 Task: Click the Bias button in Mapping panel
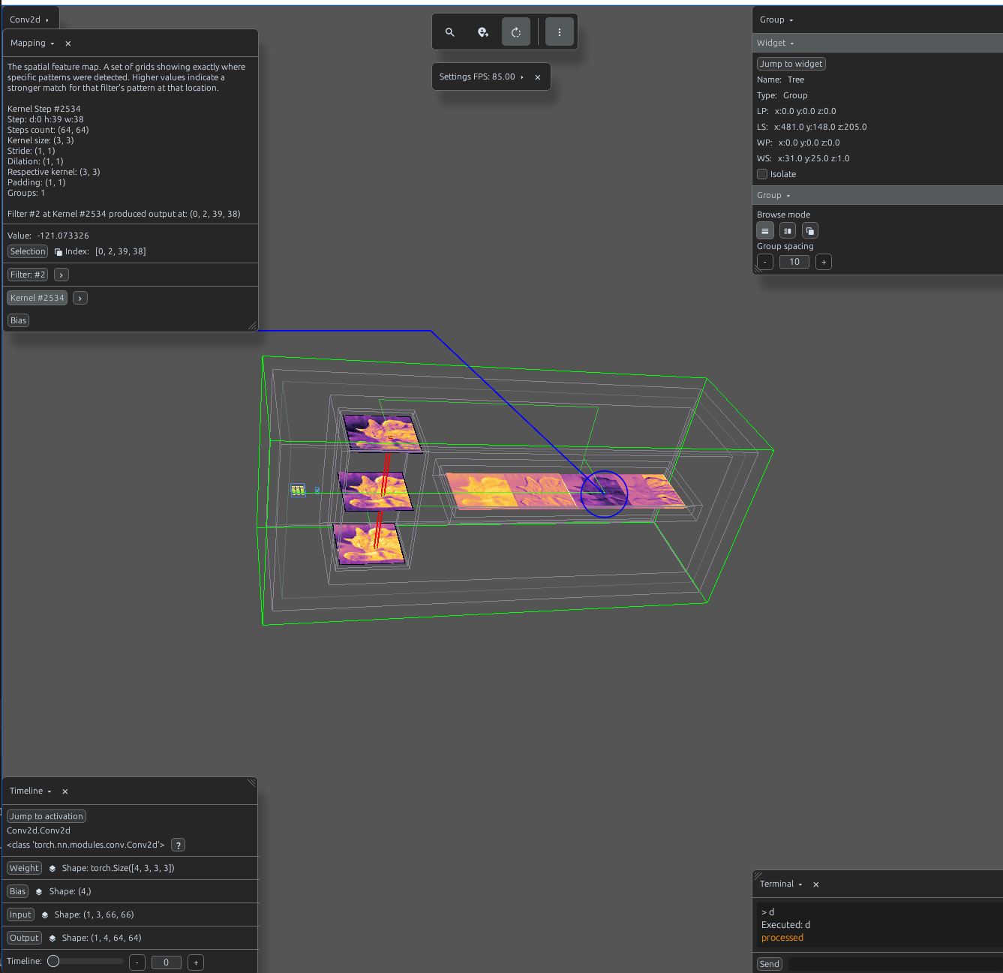(x=18, y=320)
